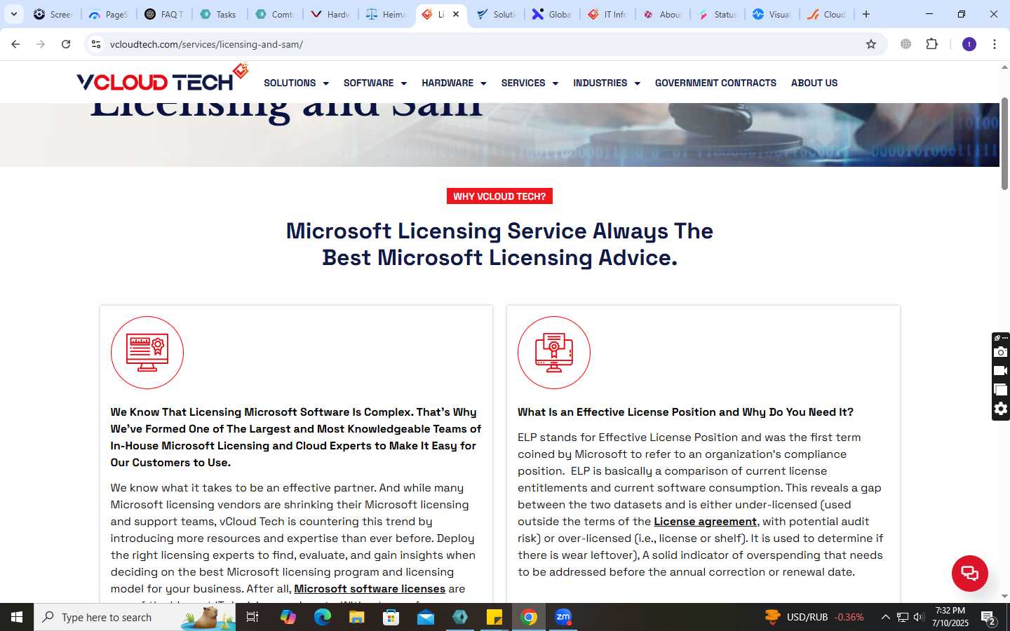Click the taskbar clock and date
The height and width of the screenshot is (631, 1010).
coord(950,617)
